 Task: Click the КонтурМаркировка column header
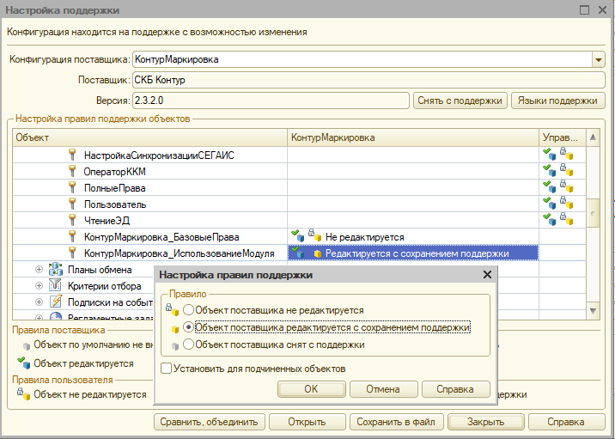[x=413, y=137]
